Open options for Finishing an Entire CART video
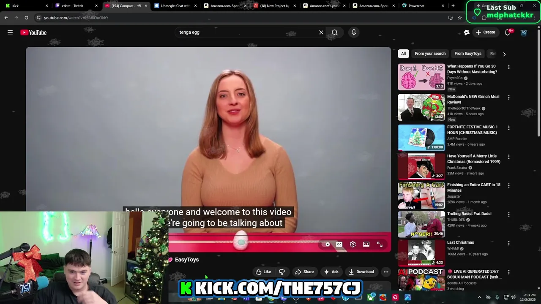Viewport: 541px width, 304px height. (509, 186)
